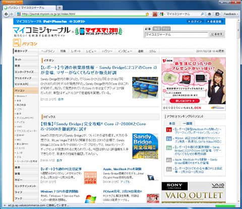Open the ヘッドライン navigation tab
This screenshot has width=242, height=209.
click(x=48, y=51)
